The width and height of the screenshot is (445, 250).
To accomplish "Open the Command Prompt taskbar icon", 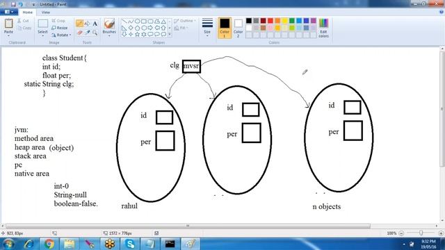I will pyautogui.click(x=170, y=244).
